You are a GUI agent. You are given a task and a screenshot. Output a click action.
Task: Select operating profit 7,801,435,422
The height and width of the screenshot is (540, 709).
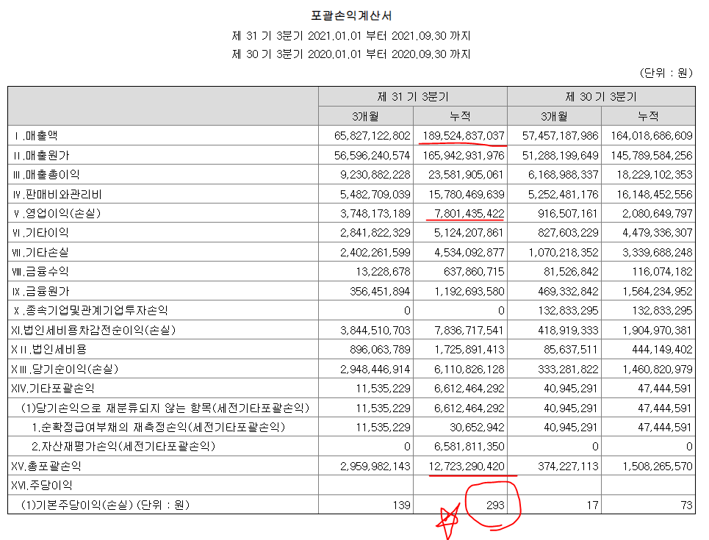(x=469, y=214)
